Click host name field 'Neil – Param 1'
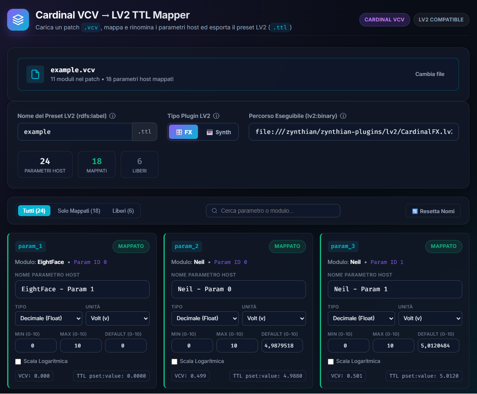The height and width of the screenshot is (394, 477). point(395,289)
